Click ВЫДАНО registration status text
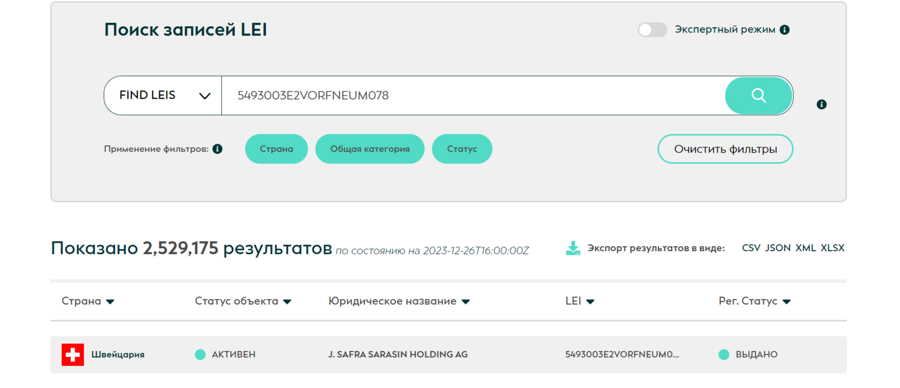Image resolution: width=900 pixels, height=388 pixels. [757, 354]
